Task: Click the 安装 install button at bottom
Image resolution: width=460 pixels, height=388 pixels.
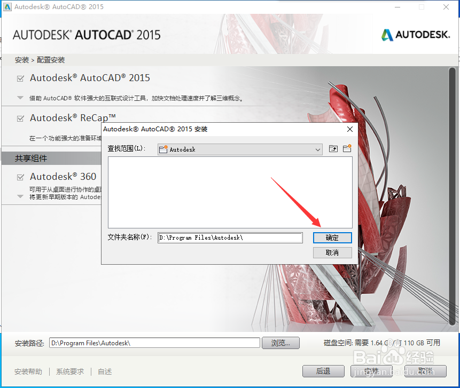Action: [371, 371]
